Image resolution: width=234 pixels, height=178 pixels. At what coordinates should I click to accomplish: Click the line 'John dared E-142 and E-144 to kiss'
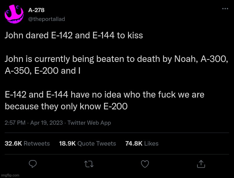[74, 35]
